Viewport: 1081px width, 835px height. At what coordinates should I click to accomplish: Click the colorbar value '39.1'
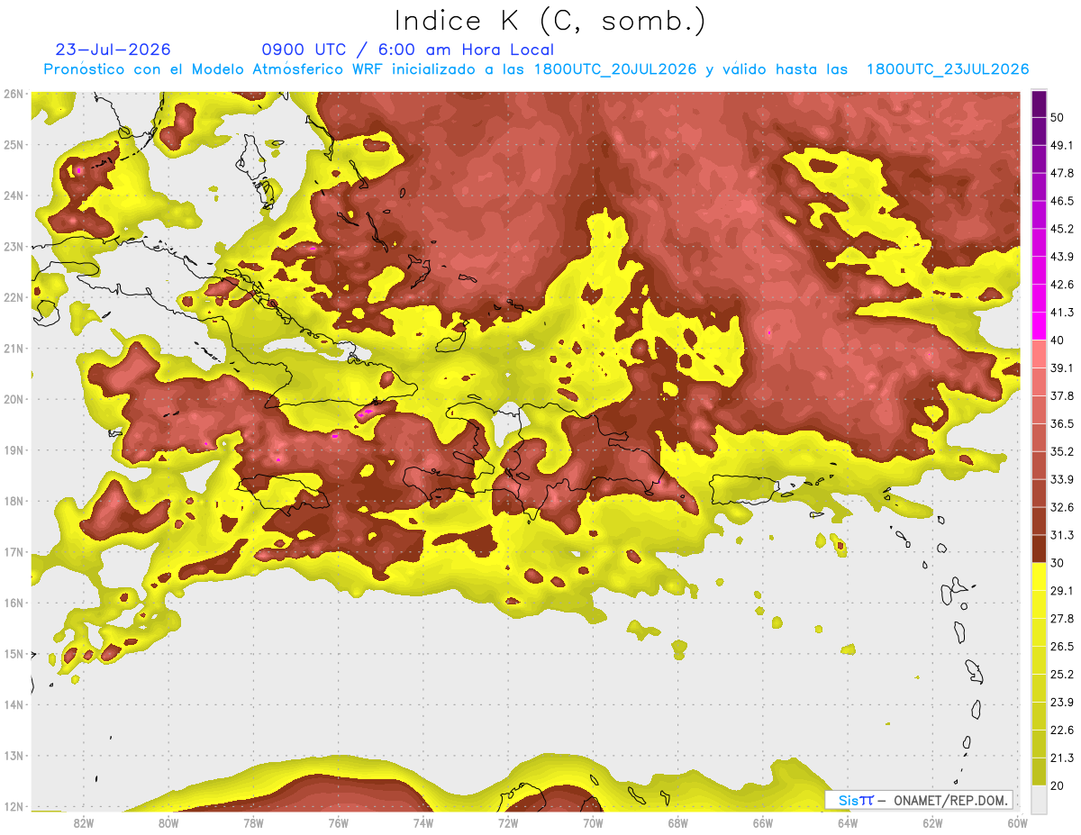[x=1062, y=368]
